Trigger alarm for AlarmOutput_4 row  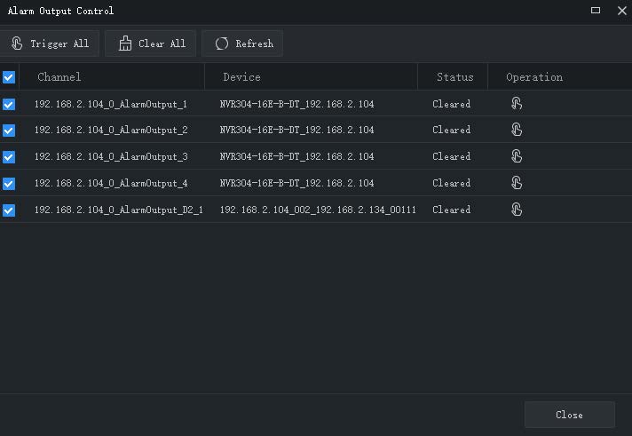point(517,183)
